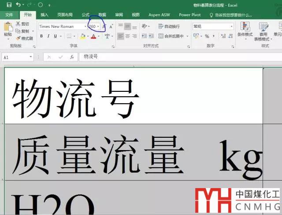Viewport: 282px width, 215px height.
Task: Switch to the 视图 (View) tab
Action: (136, 15)
